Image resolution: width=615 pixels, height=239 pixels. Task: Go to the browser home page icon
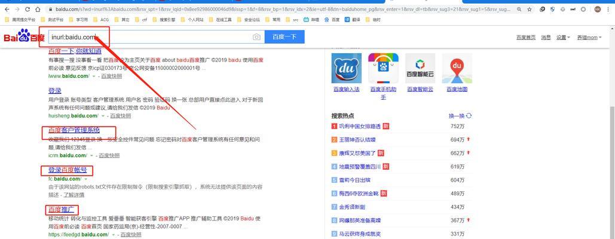point(38,9)
